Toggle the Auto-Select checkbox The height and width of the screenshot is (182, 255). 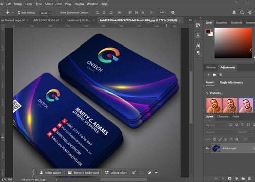pos(19,13)
